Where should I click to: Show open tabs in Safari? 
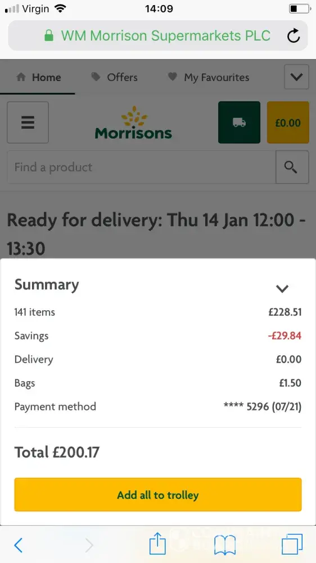[292, 544]
